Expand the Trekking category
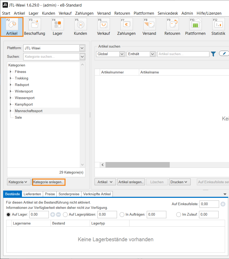The image size is (229, 259). tap(10, 78)
